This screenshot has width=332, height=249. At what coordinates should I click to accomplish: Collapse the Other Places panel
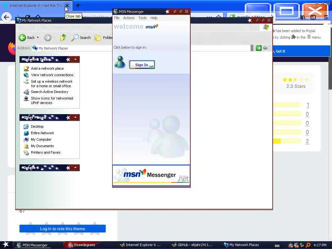click(75, 117)
